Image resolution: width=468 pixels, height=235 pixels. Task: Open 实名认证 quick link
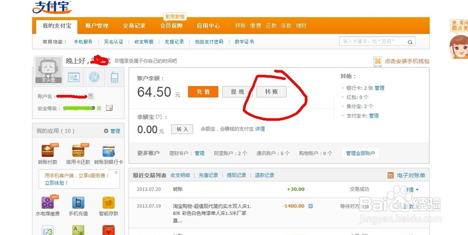click(113, 42)
